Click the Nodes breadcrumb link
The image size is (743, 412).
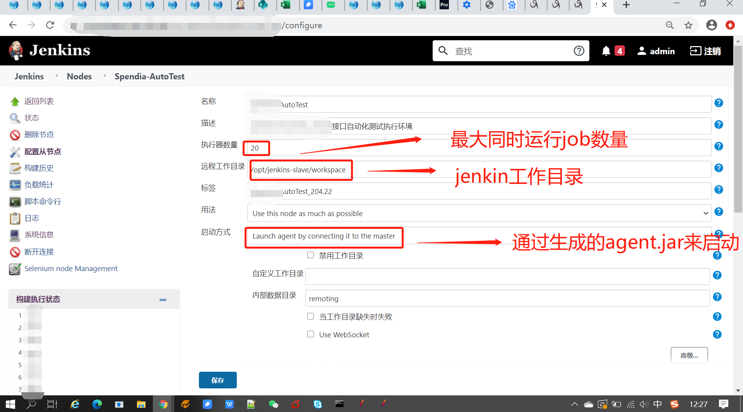click(79, 76)
